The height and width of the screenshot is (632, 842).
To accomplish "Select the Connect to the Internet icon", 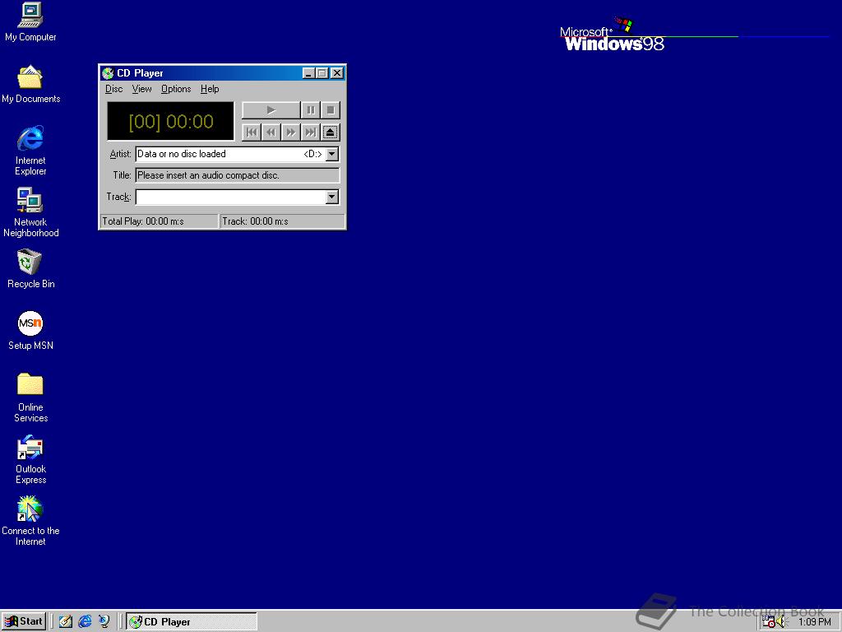I will 30,521.
